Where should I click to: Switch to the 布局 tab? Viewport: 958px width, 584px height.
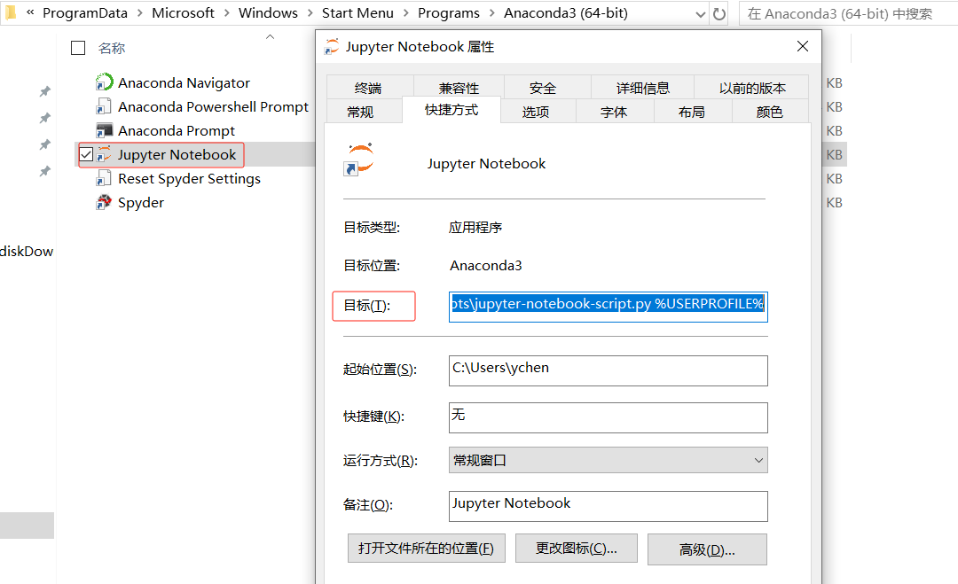pyautogui.click(x=692, y=111)
